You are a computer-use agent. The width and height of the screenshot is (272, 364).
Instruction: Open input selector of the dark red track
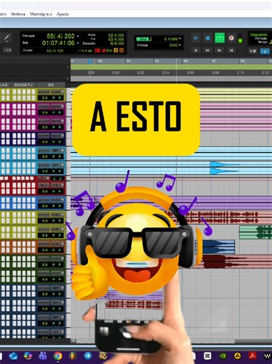point(44,185)
